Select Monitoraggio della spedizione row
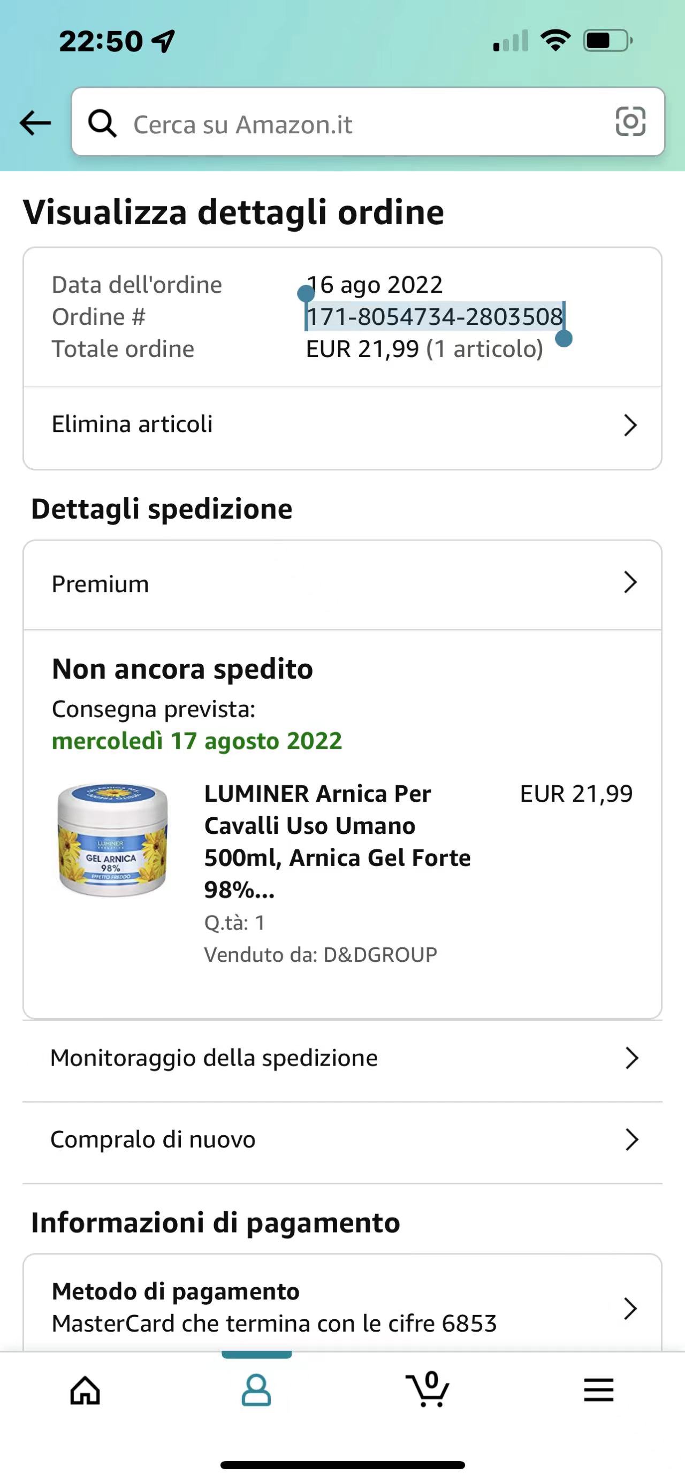This screenshot has width=685, height=1482. click(342, 1058)
